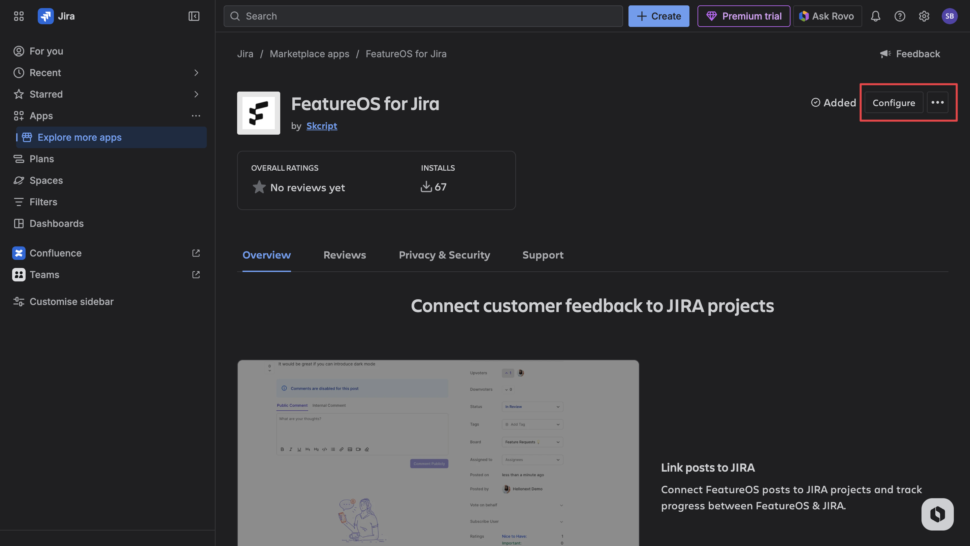The height and width of the screenshot is (546, 970).
Task: Go to Marketplace apps breadcrumb
Action: [309, 54]
